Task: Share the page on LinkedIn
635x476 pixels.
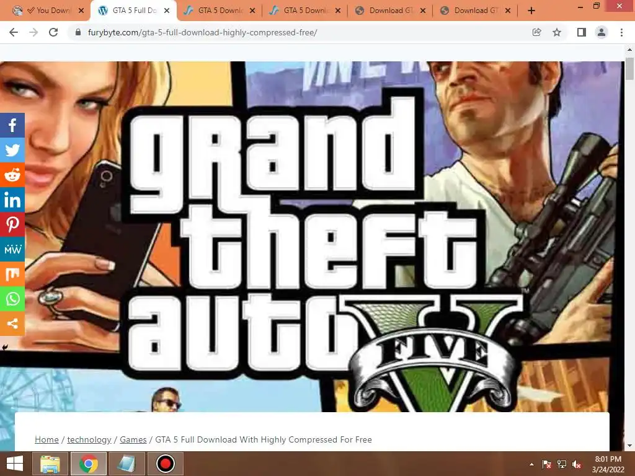Action: (x=12, y=200)
